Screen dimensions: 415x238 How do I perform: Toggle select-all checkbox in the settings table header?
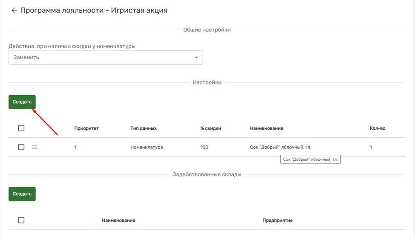pos(21,128)
